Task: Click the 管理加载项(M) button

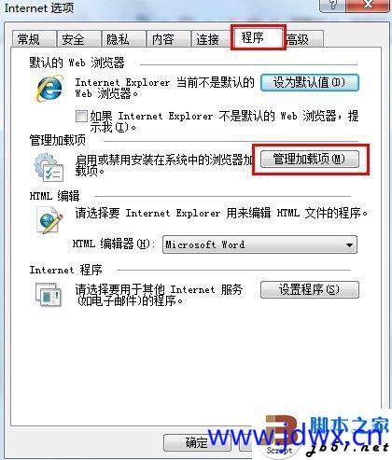Action: pyautogui.click(x=310, y=160)
